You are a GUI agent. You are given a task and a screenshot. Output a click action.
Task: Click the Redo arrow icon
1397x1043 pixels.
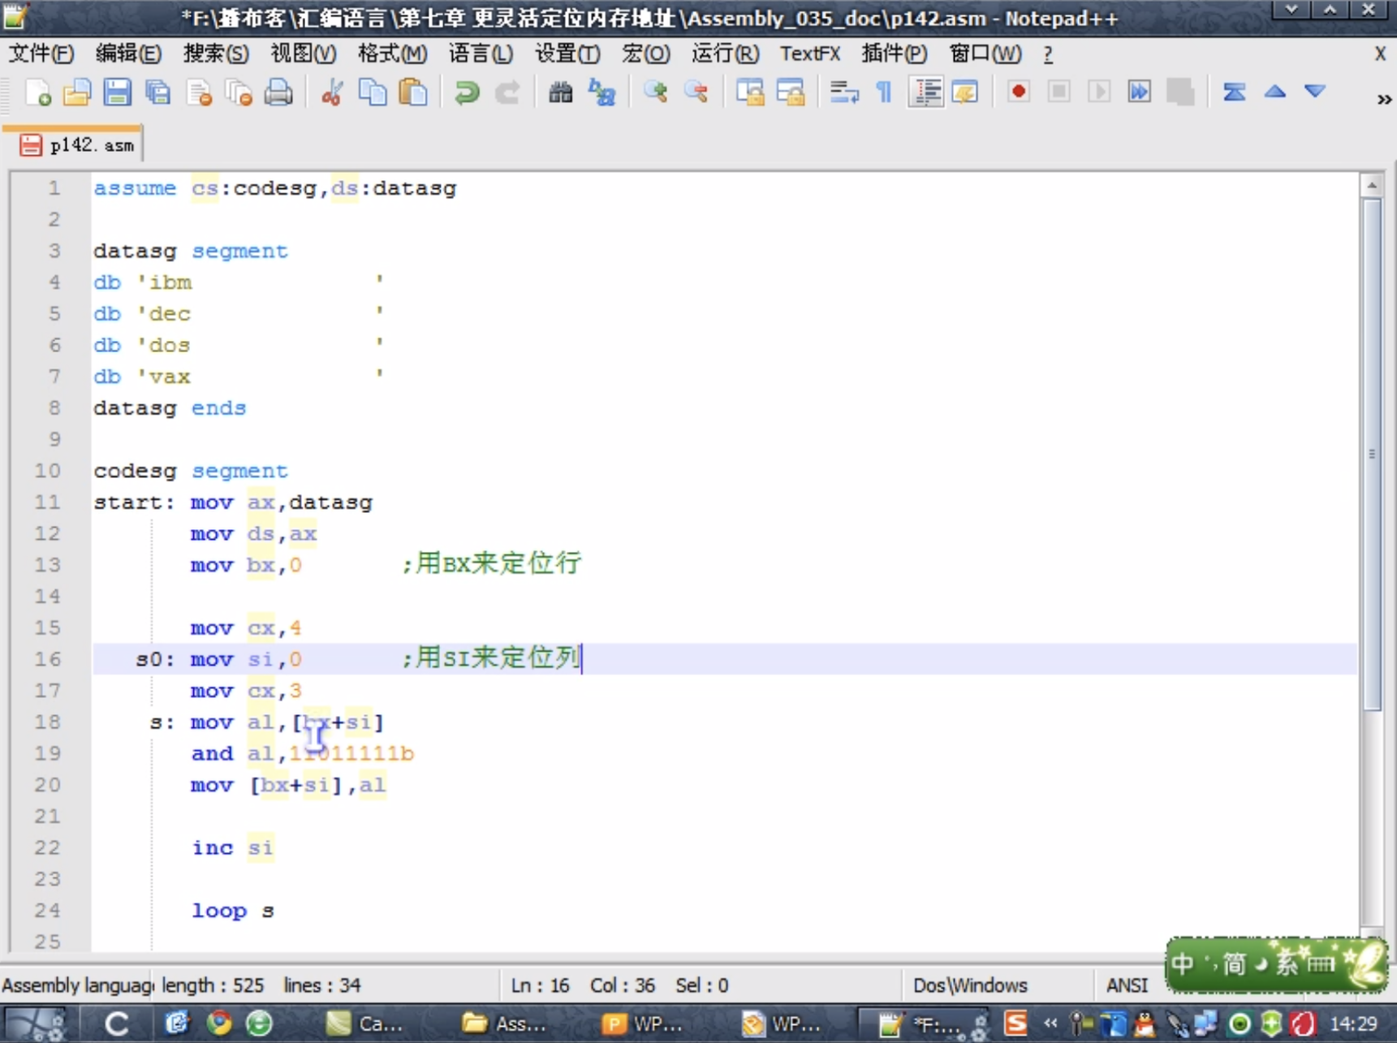click(x=507, y=93)
